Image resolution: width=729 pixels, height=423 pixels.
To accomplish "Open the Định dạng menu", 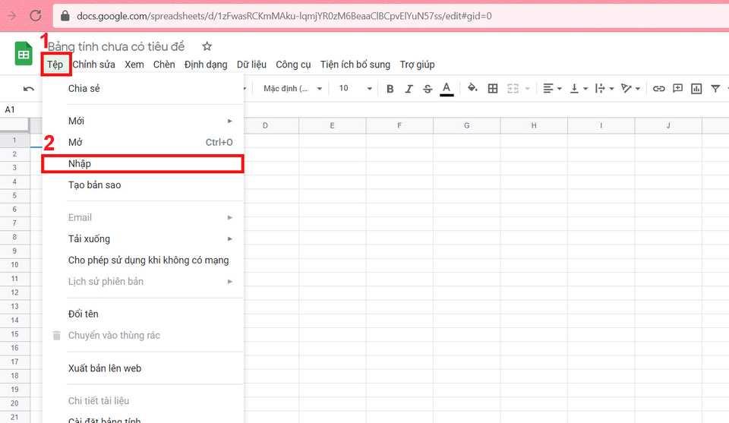I will click(x=206, y=65).
